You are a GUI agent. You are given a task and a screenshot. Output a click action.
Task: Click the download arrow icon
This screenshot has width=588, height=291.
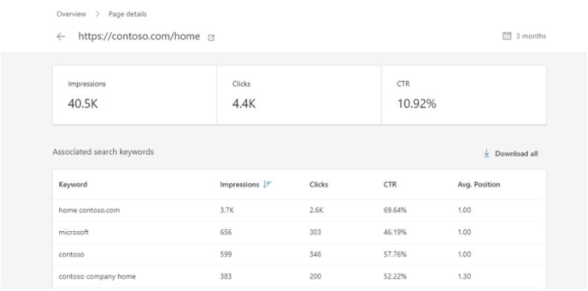[487, 153]
